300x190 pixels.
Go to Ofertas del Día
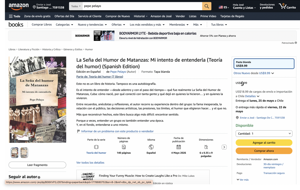[64, 16]
